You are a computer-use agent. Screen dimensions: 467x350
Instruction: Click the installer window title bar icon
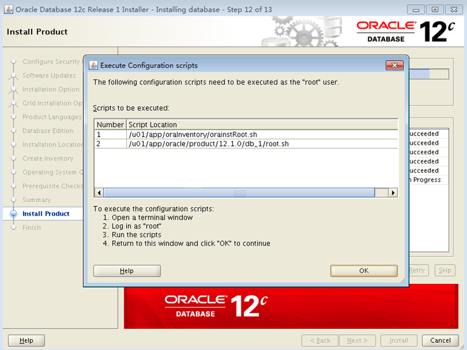(x=8, y=10)
